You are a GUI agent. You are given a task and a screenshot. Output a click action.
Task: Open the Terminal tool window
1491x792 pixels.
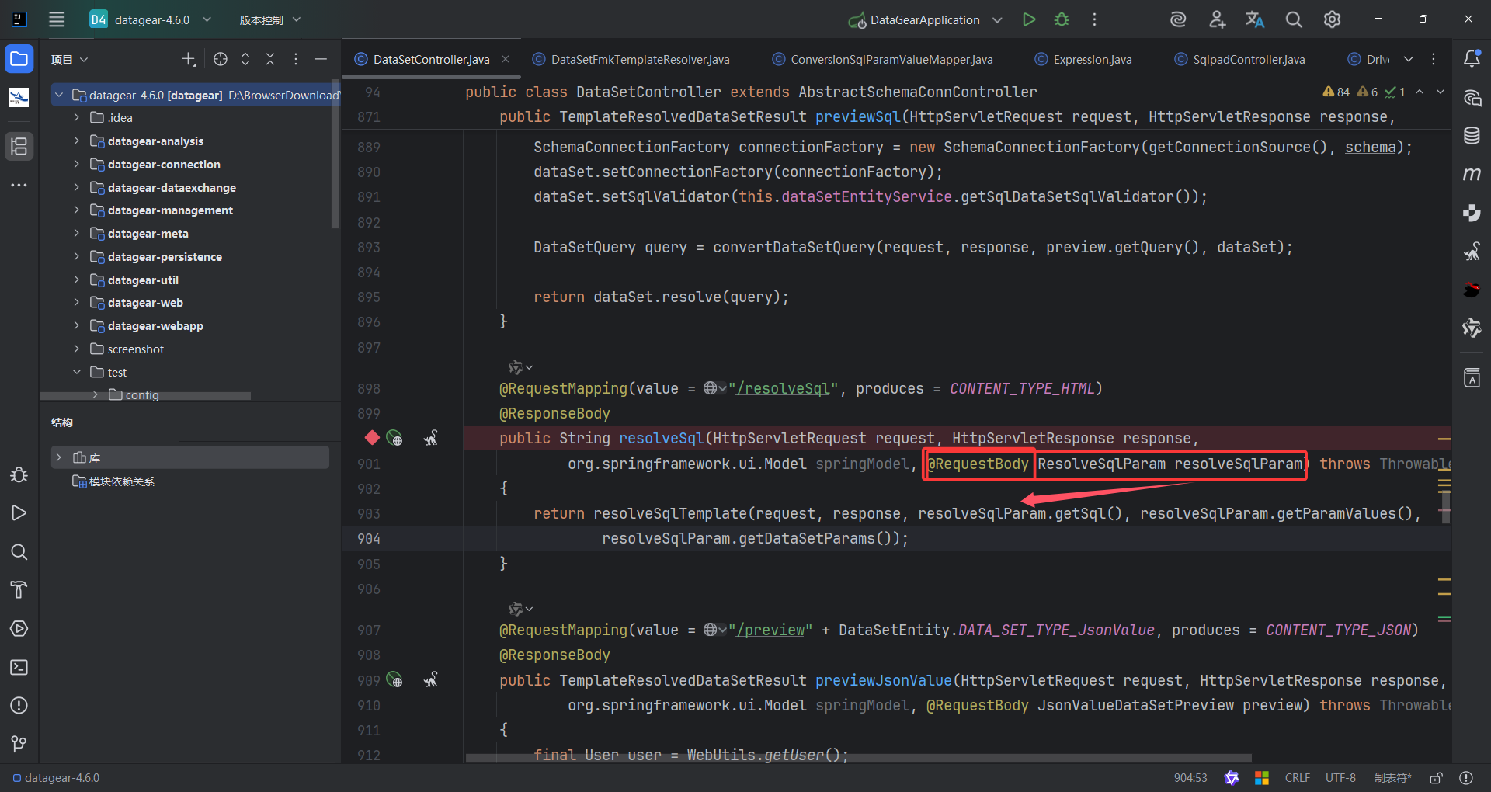point(19,667)
